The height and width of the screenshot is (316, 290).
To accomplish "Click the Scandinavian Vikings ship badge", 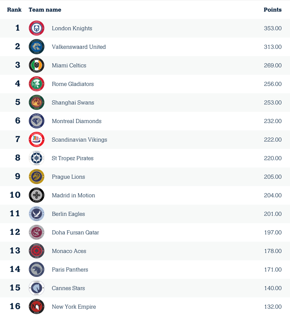I will tap(37, 140).
